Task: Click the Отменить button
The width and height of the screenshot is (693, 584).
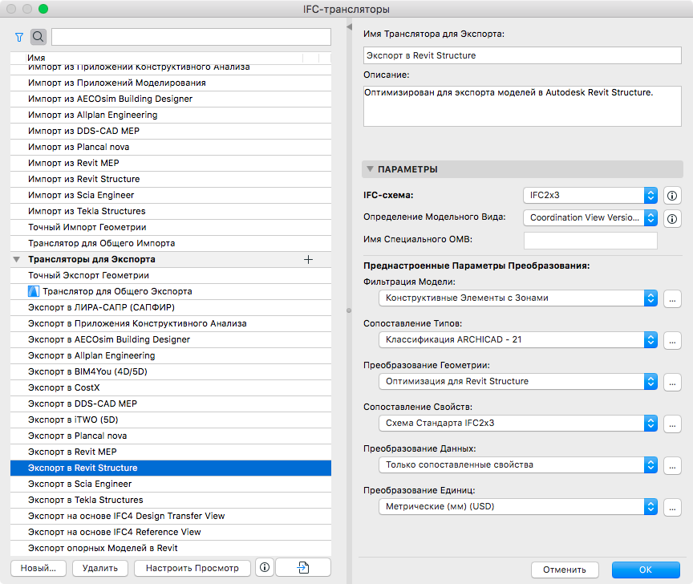Action: (x=565, y=570)
